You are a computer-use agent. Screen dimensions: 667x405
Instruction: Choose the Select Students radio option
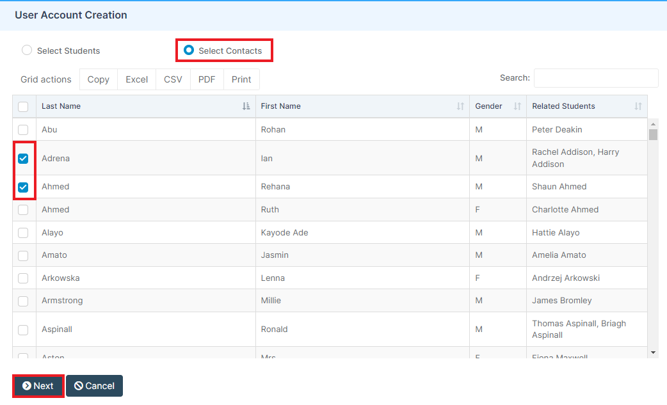27,50
